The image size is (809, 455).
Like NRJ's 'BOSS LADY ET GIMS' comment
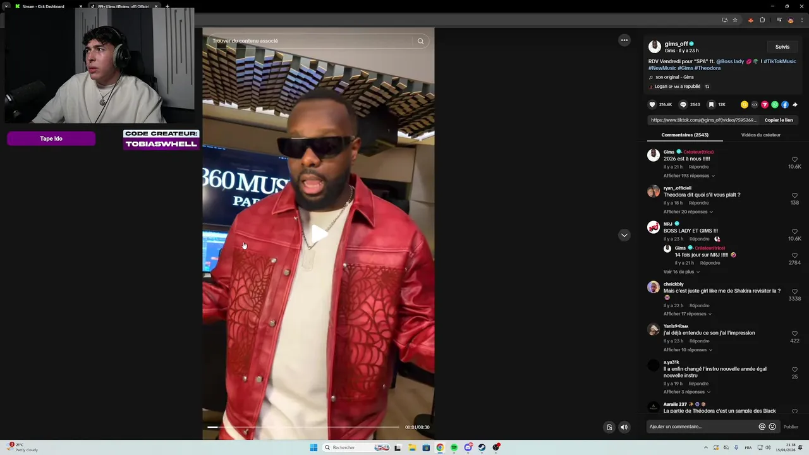click(x=794, y=232)
